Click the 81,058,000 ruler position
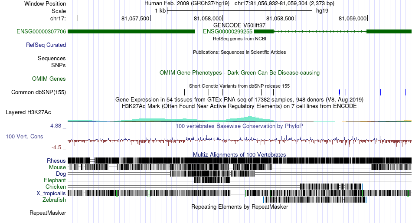 pyautogui.click(x=208, y=18)
